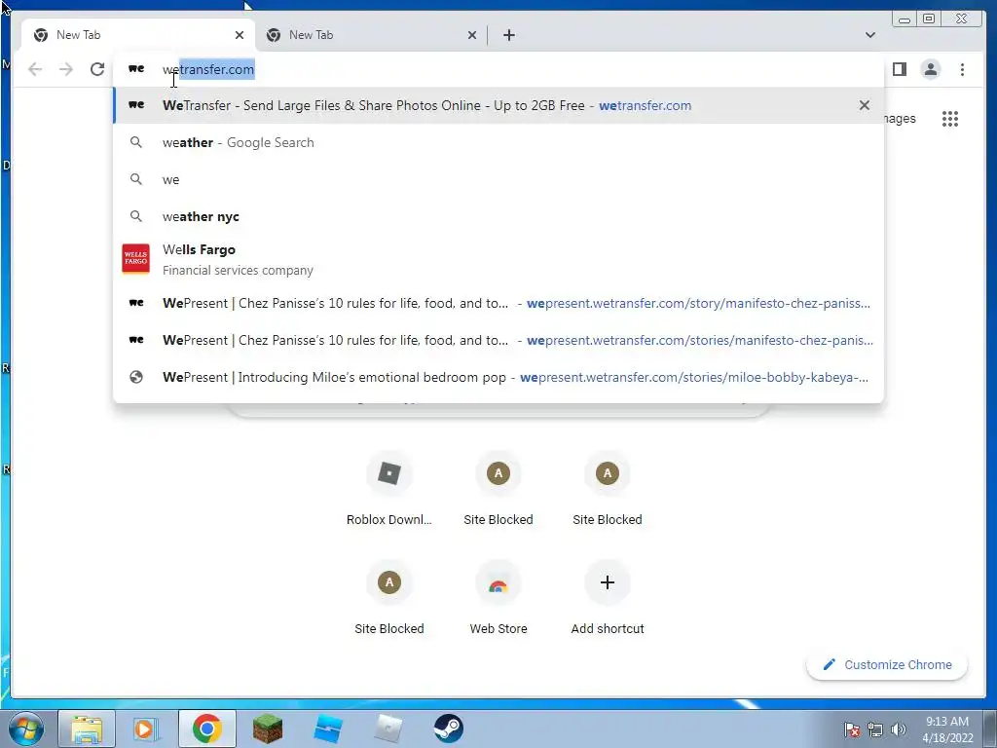Image resolution: width=997 pixels, height=748 pixels.
Task: Close the first New Tab
Action: [x=240, y=35]
